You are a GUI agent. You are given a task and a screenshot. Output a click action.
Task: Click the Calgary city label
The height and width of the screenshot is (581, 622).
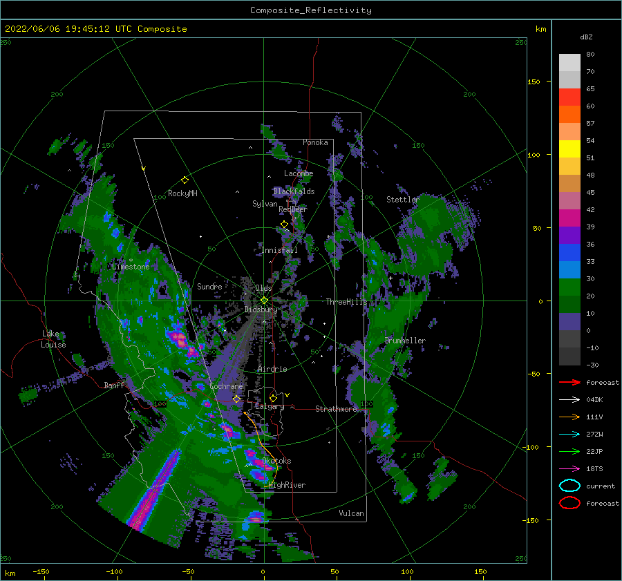point(270,406)
